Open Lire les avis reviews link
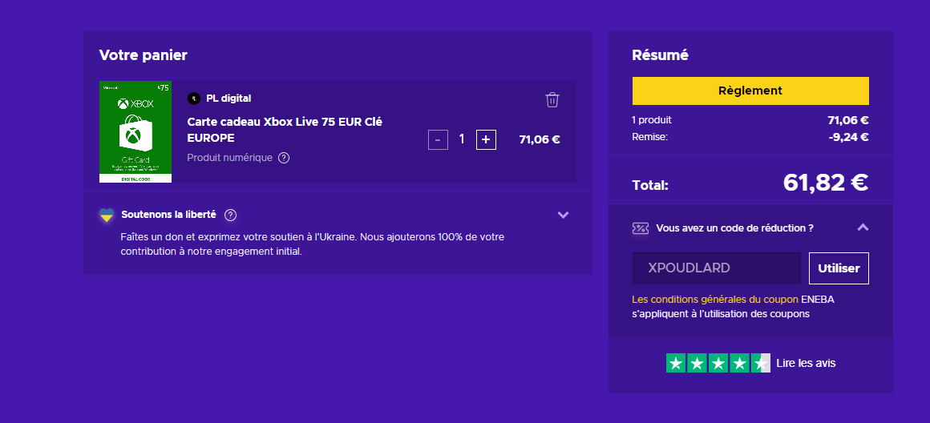This screenshot has height=423, width=930. pos(805,363)
